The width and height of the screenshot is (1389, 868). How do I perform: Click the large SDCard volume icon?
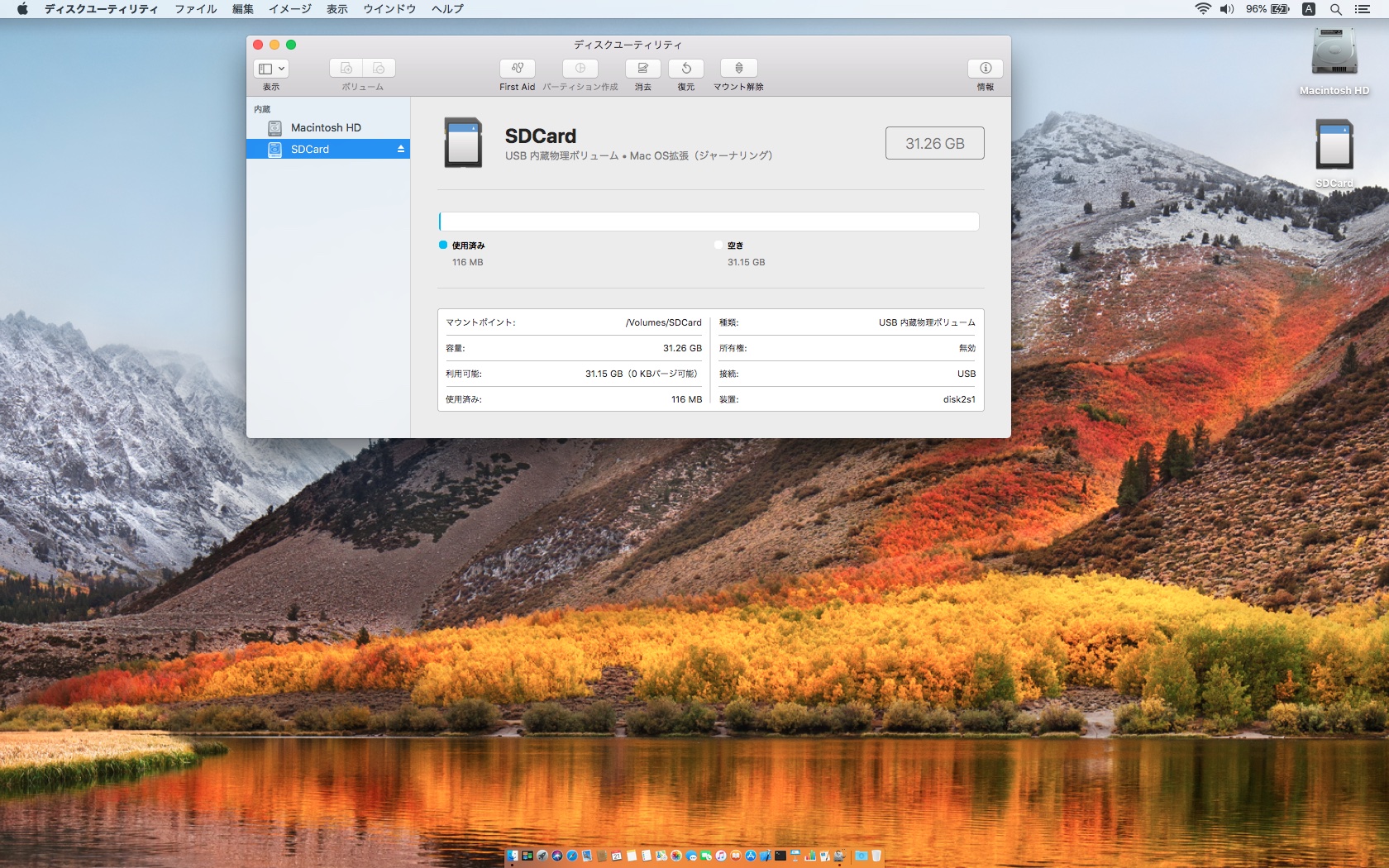[x=463, y=142]
